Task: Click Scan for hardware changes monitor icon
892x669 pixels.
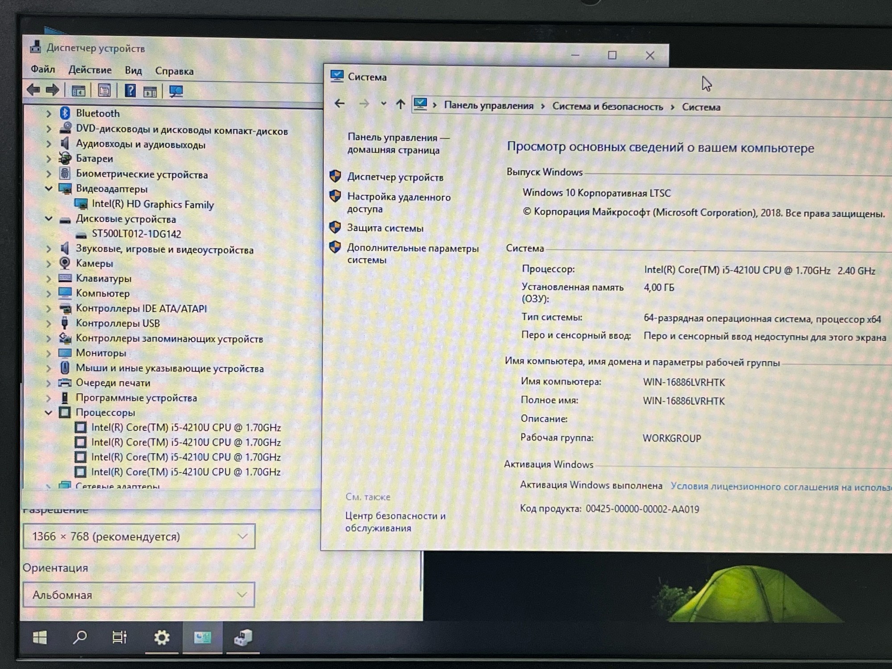Action: [x=176, y=91]
